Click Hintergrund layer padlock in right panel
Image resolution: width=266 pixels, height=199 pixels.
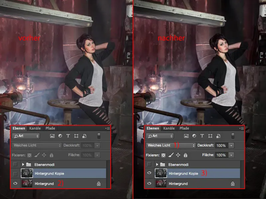pos(233,184)
